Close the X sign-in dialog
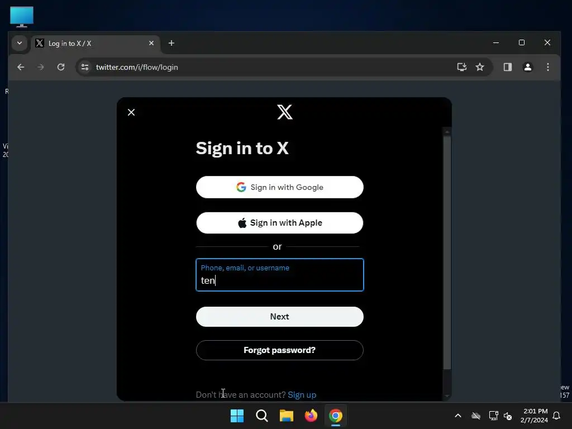The width and height of the screenshot is (572, 429). click(131, 112)
